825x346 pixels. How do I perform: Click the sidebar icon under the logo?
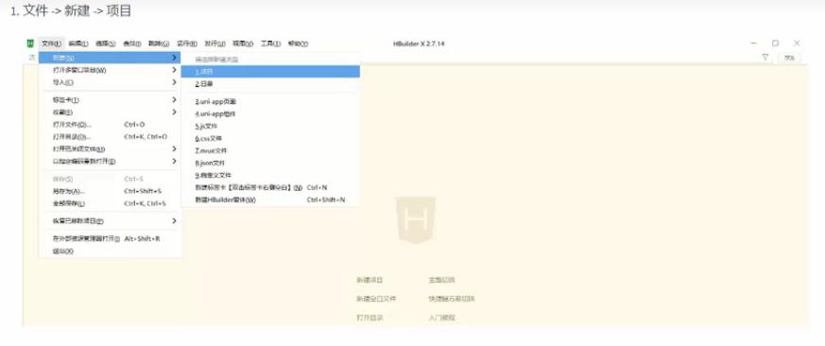coord(31,58)
